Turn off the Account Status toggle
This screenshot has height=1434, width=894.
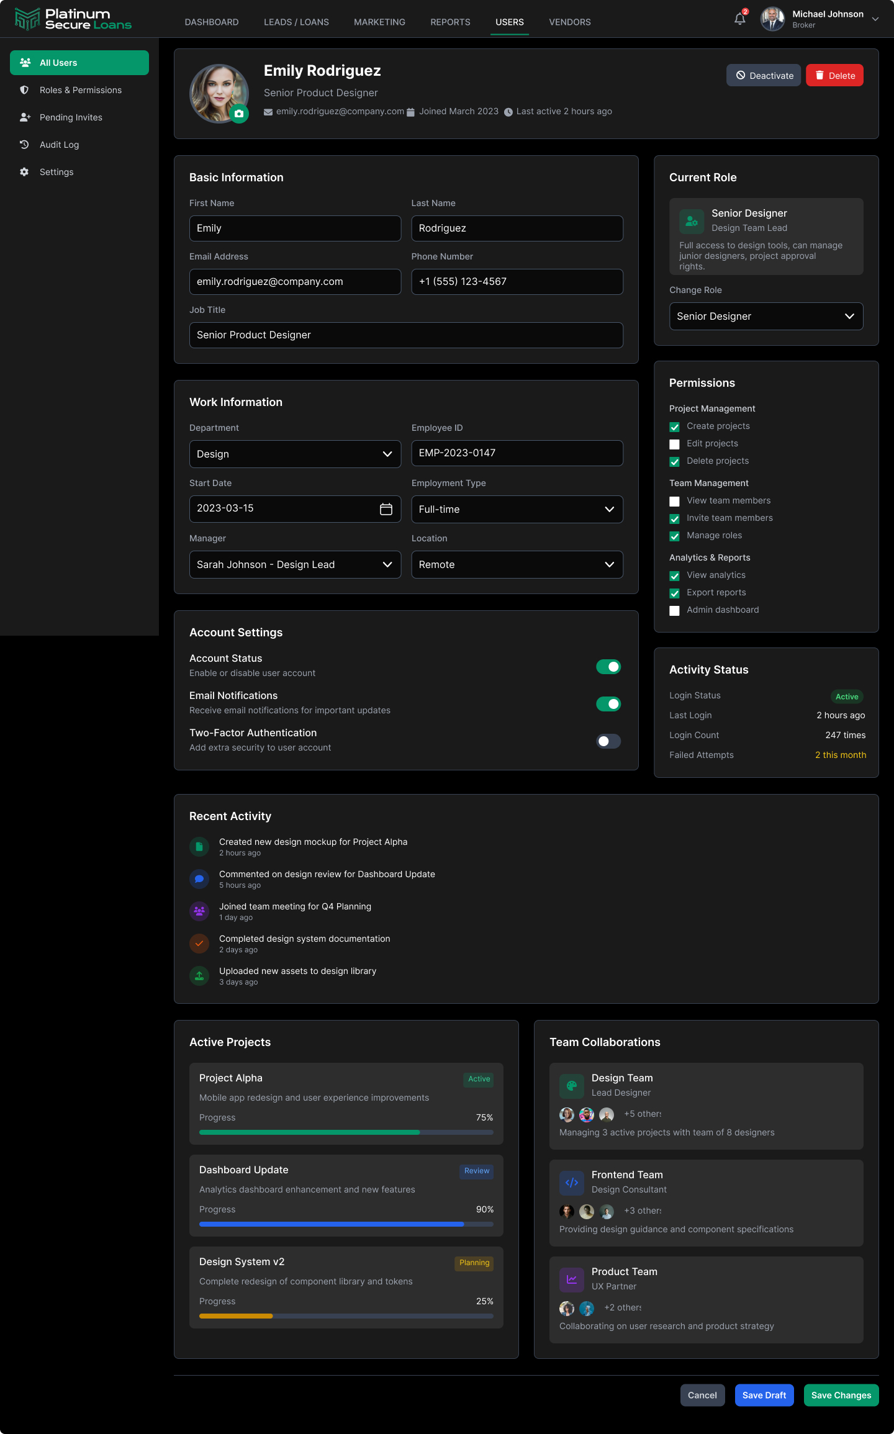(x=608, y=667)
